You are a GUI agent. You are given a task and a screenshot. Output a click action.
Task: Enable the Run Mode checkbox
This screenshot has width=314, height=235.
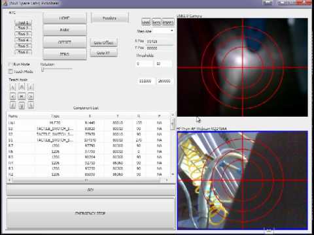click(x=10, y=65)
